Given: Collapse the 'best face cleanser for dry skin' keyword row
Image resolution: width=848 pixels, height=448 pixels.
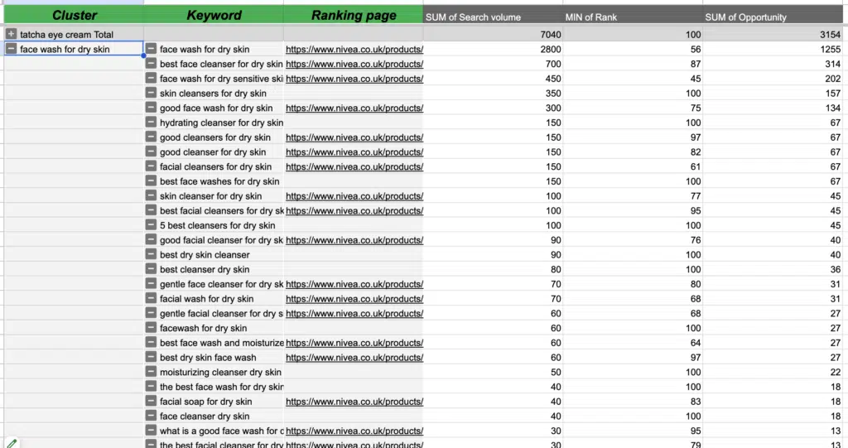Looking at the screenshot, I should pos(151,64).
